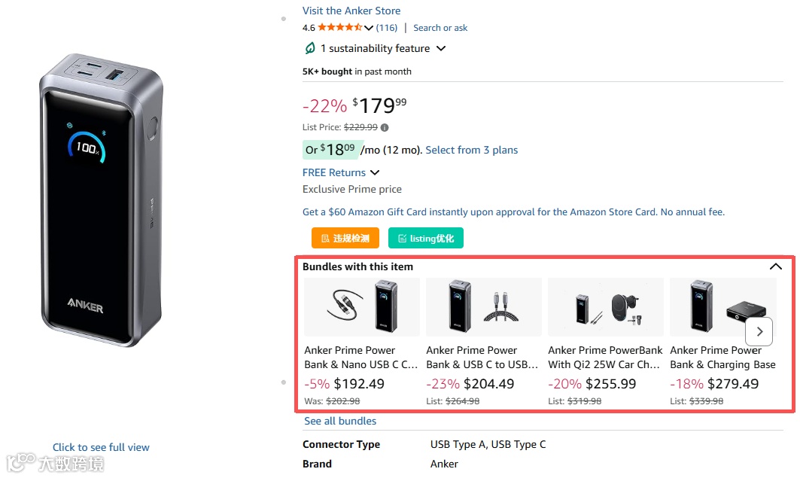Collapse the Bundles with this item section
Viewport: 800px width, 478px height.
[776, 266]
